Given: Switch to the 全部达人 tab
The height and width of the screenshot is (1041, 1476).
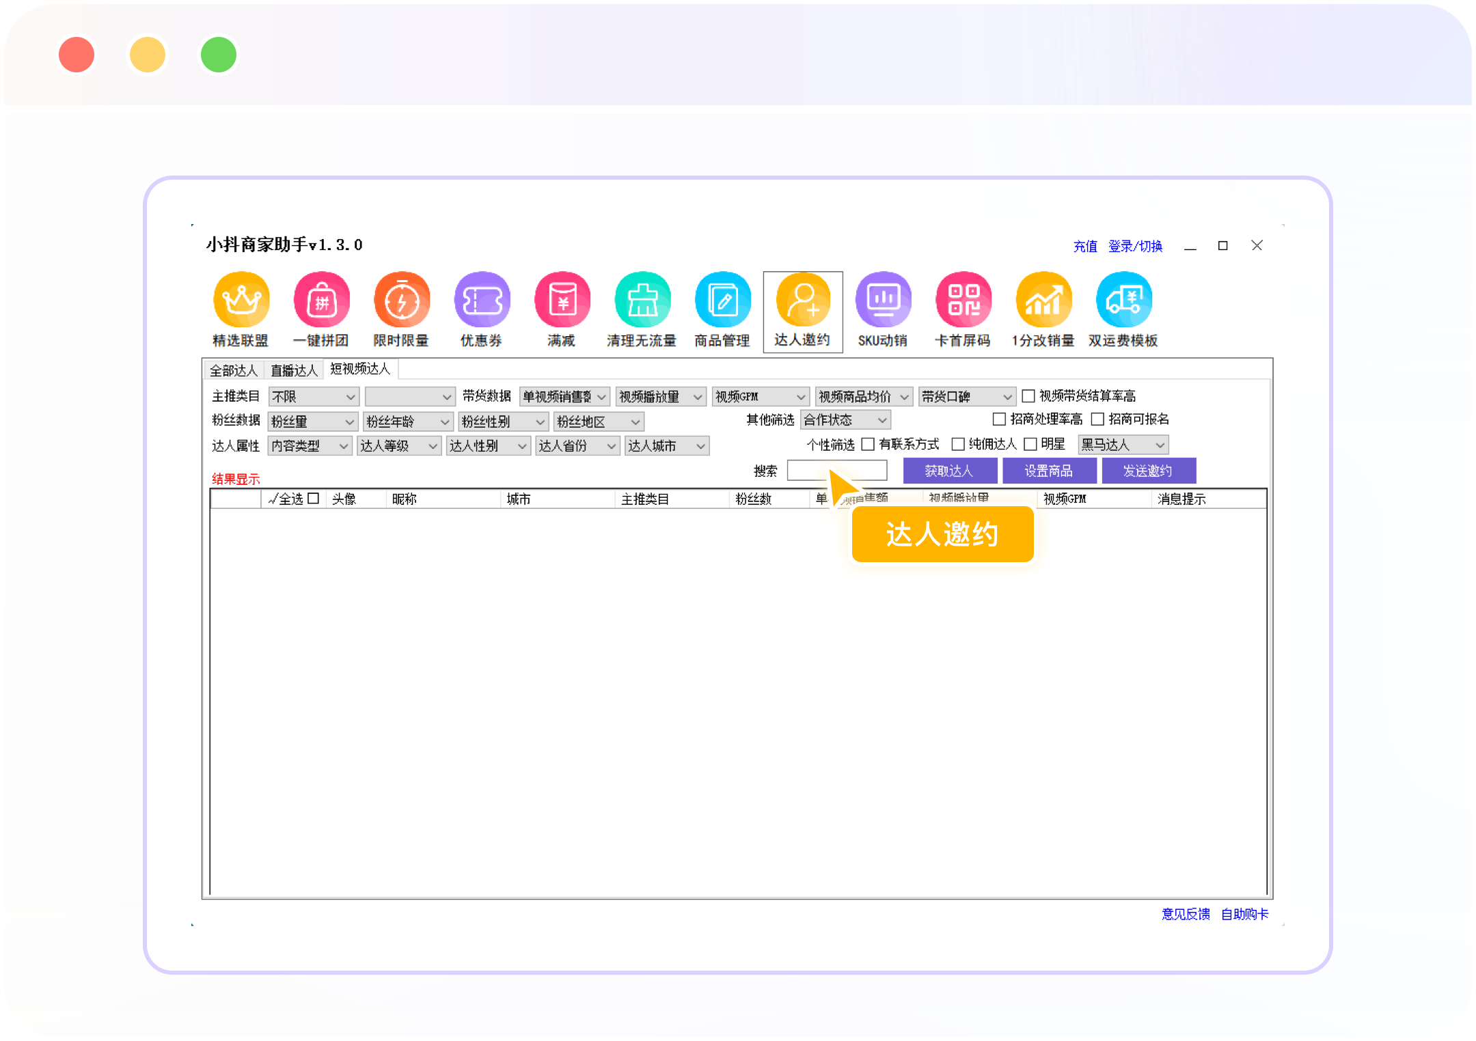Looking at the screenshot, I should click(233, 370).
